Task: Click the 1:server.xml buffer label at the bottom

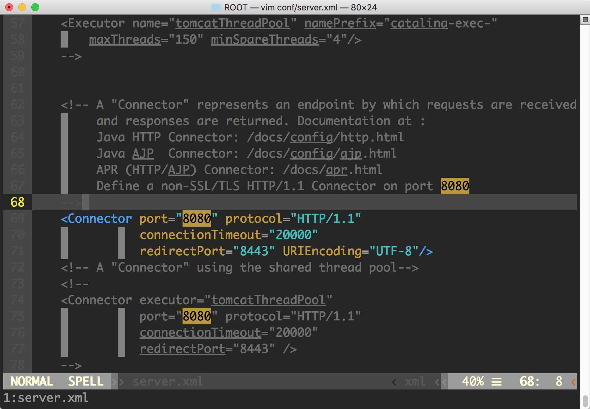Action: (46, 398)
